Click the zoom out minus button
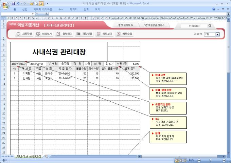Image resolution: width=231 pixels, height=163 pixels. pyautogui.click(x=199, y=160)
